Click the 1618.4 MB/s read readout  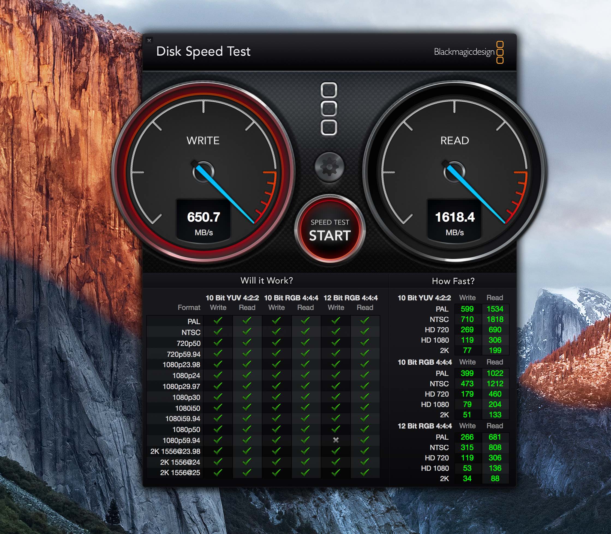(454, 217)
